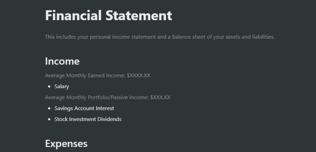Click the word "liabilities" in the description
The image size is (316, 152).
263,37
